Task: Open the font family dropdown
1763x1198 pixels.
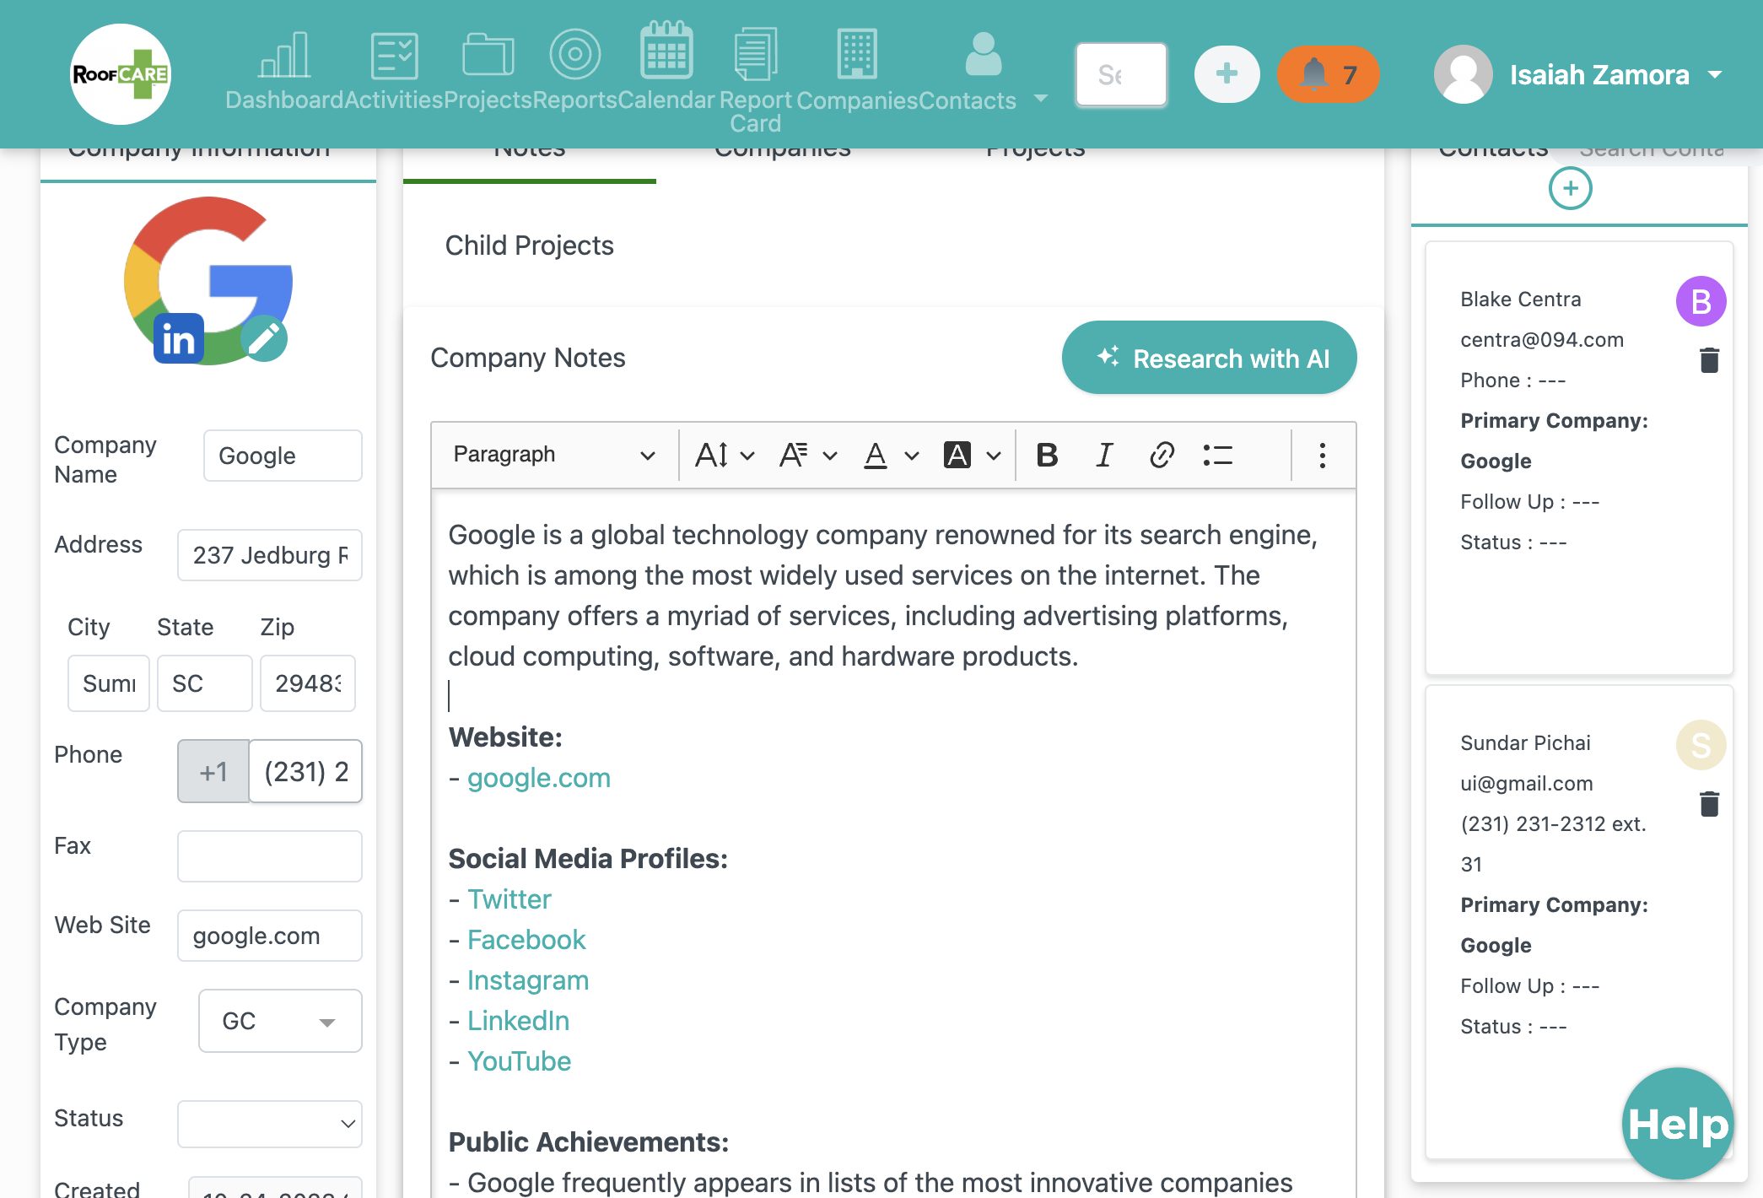Action: [807, 455]
